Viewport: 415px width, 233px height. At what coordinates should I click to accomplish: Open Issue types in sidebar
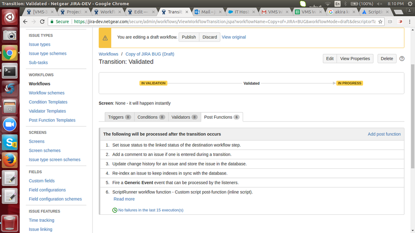click(x=39, y=44)
